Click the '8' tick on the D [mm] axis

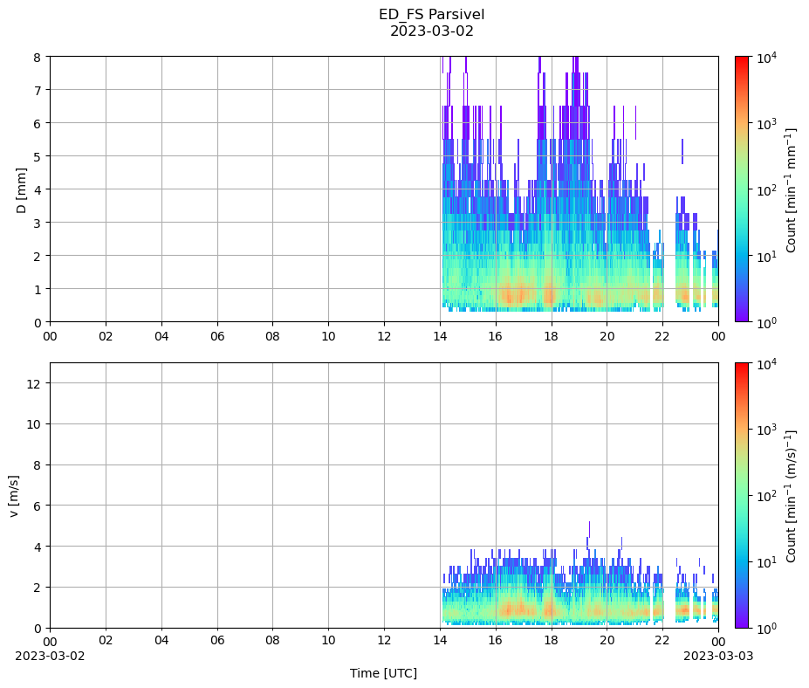tap(38, 58)
